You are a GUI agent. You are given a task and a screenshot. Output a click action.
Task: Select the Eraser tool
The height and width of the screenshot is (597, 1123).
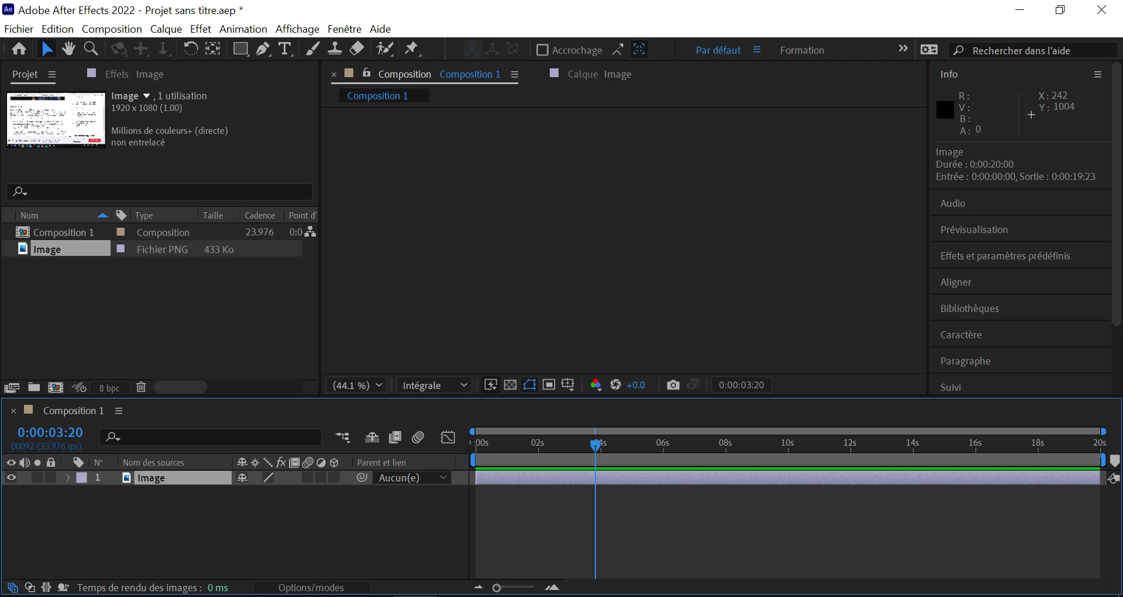(x=357, y=49)
